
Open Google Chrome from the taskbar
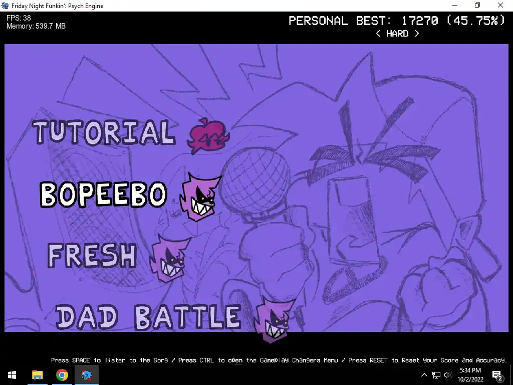pos(62,375)
